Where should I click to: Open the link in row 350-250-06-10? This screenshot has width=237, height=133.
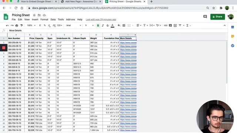tap(128, 43)
